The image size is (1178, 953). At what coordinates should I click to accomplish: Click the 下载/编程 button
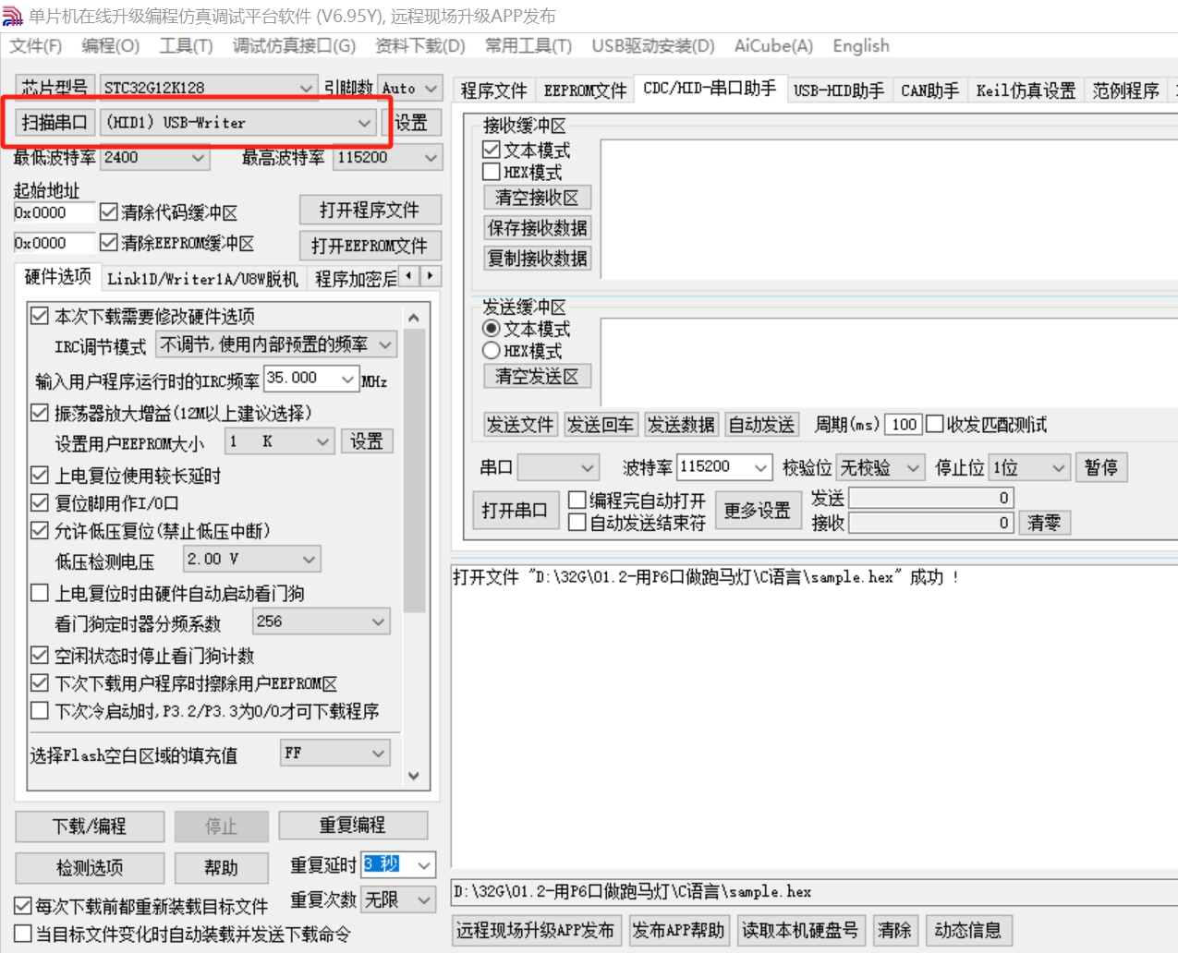pyautogui.click(x=90, y=826)
